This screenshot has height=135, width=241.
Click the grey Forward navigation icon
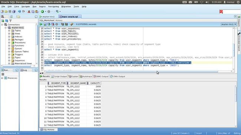pyautogui.click(x=49, y=11)
